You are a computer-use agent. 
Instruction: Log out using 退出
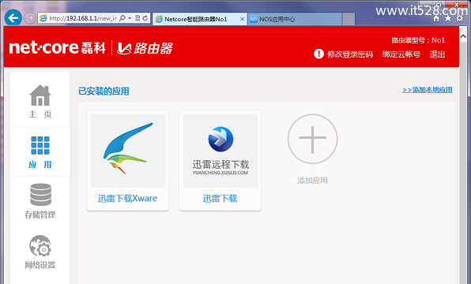437,54
